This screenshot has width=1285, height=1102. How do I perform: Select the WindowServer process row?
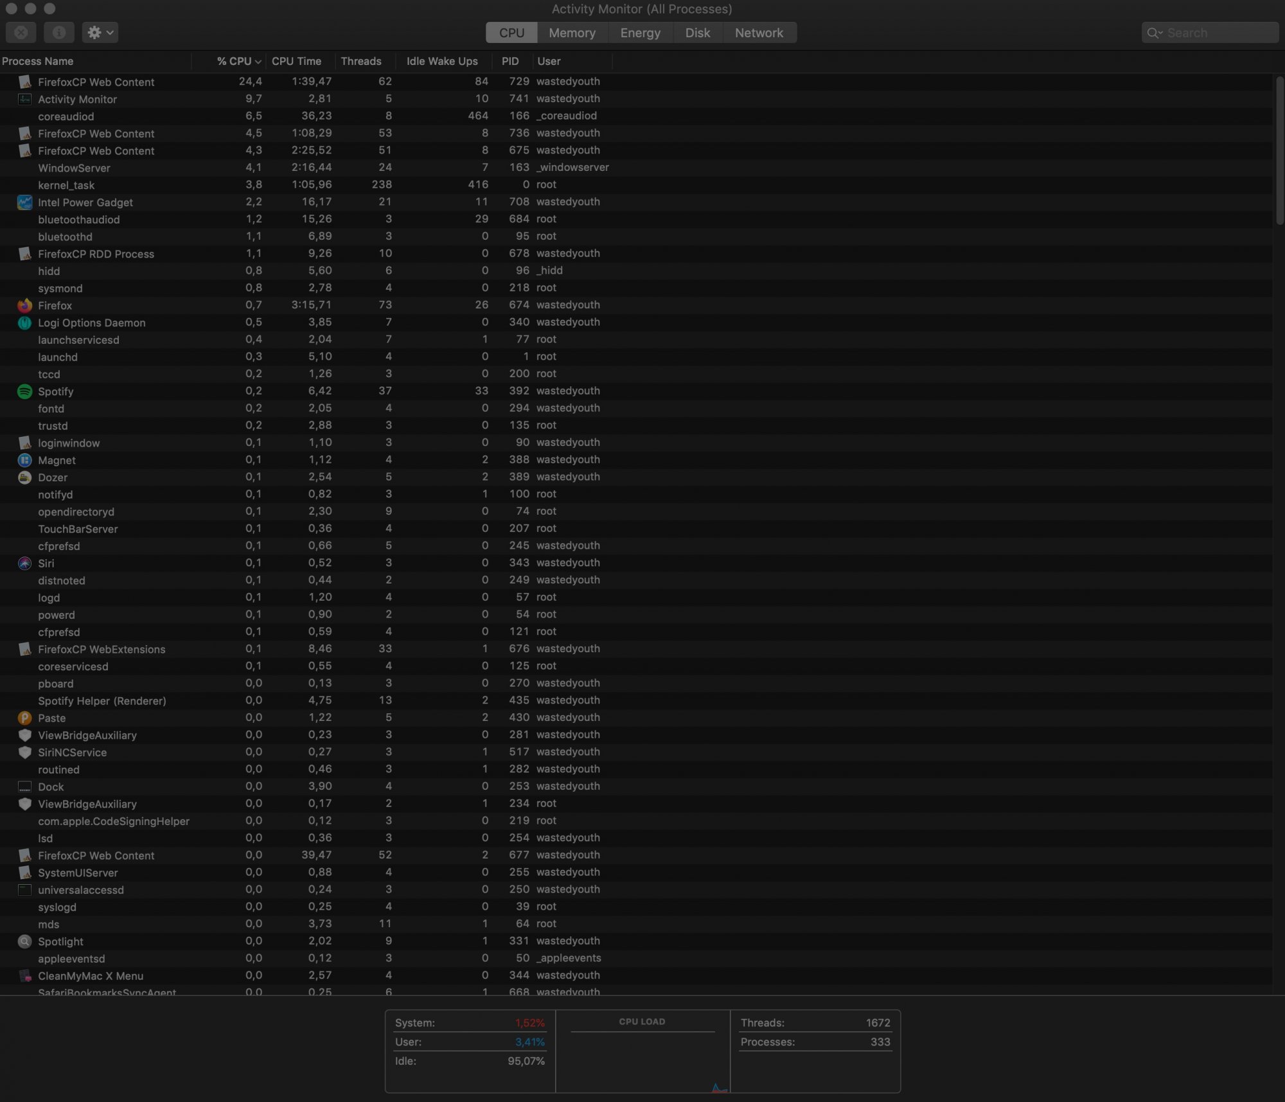point(636,168)
